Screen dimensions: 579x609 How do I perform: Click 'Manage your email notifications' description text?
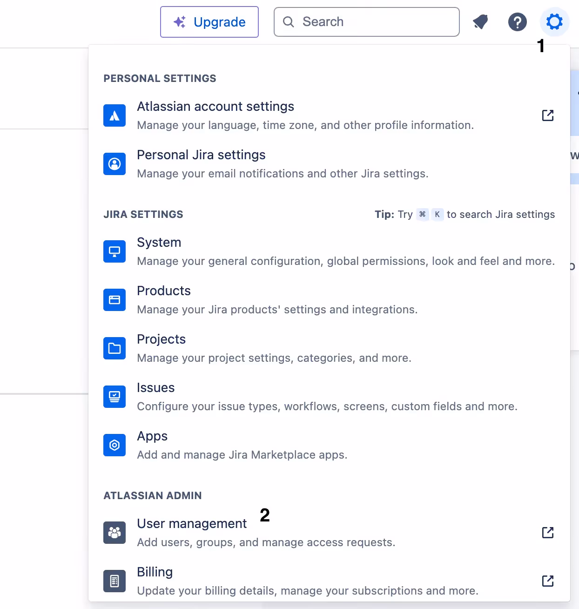tap(283, 174)
